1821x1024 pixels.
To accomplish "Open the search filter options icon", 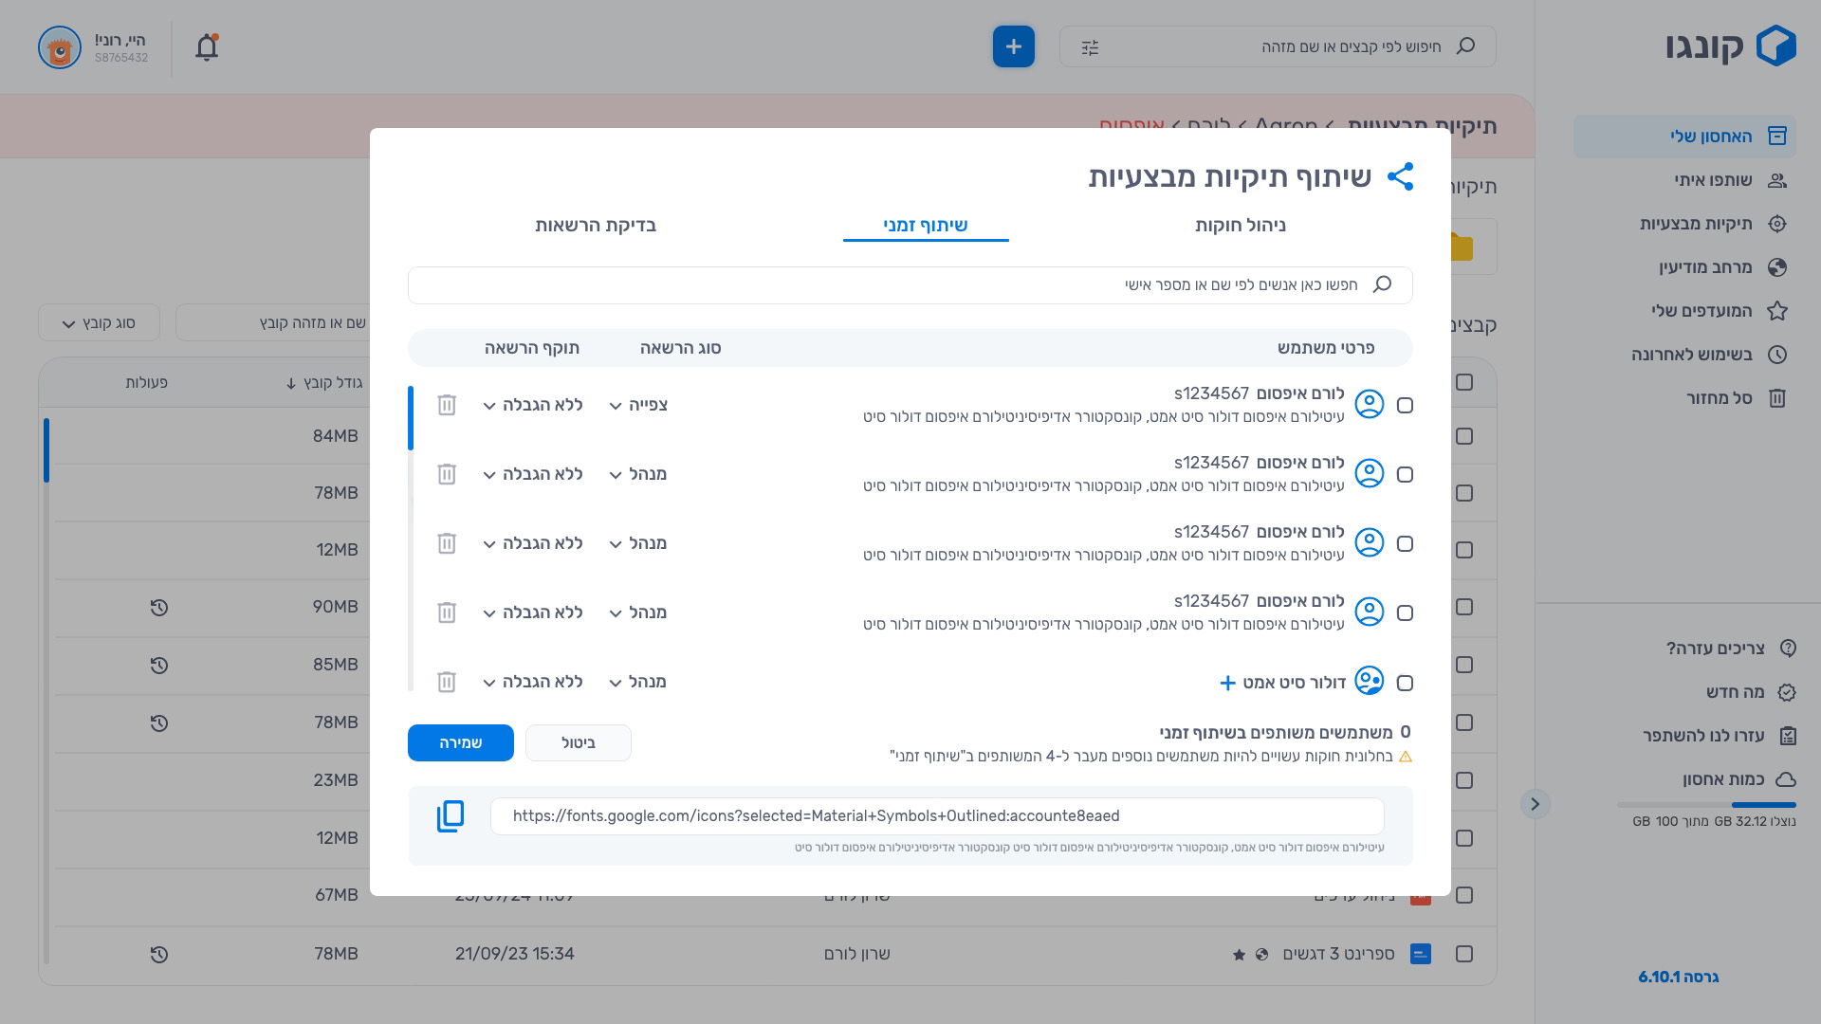I will [1090, 46].
